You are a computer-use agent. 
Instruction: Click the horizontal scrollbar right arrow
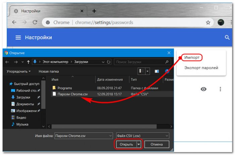click(x=171, y=126)
